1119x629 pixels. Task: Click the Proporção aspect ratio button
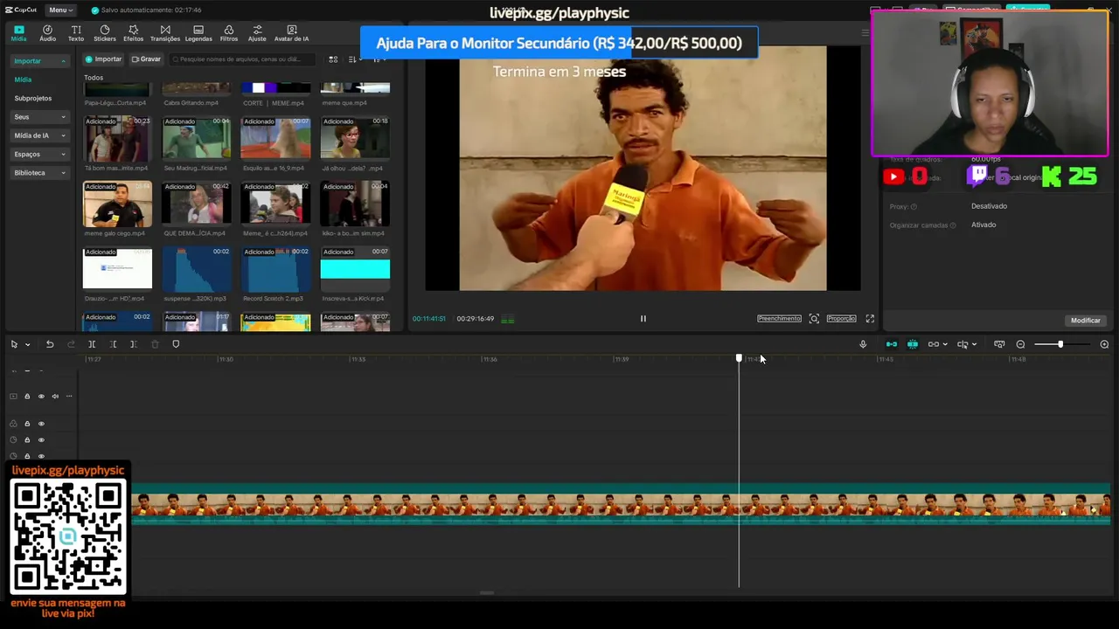click(841, 319)
